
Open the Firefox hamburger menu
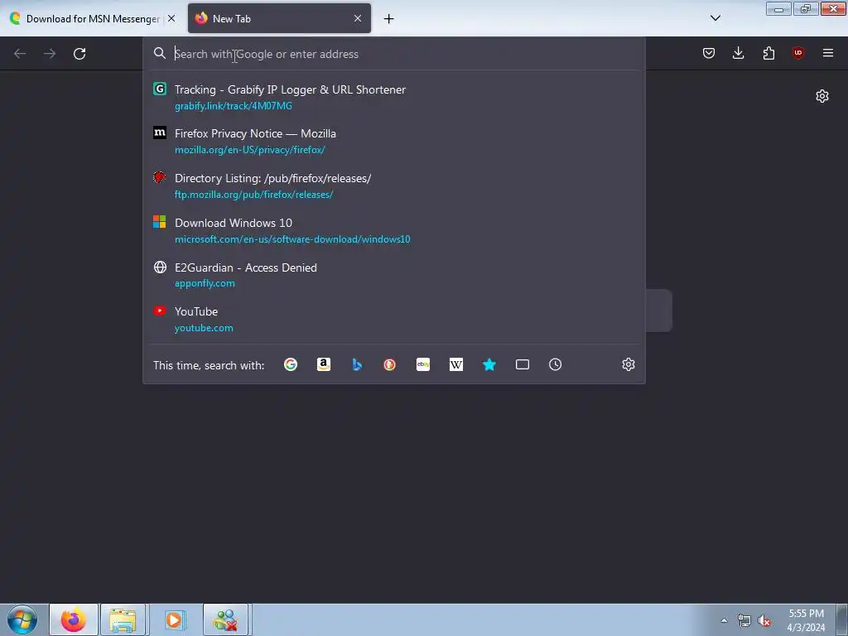pos(828,53)
